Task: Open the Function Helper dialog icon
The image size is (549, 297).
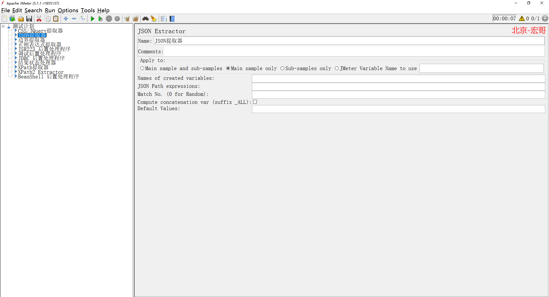Action: pos(164,19)
